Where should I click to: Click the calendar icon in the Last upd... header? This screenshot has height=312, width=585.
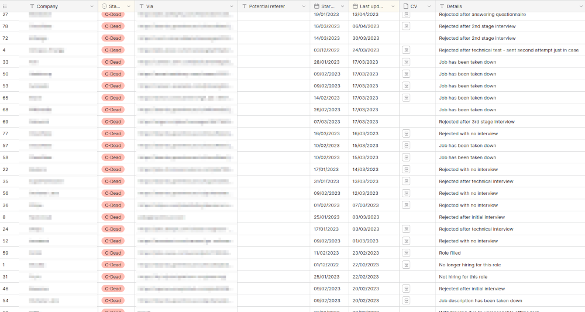coord(355,6)
